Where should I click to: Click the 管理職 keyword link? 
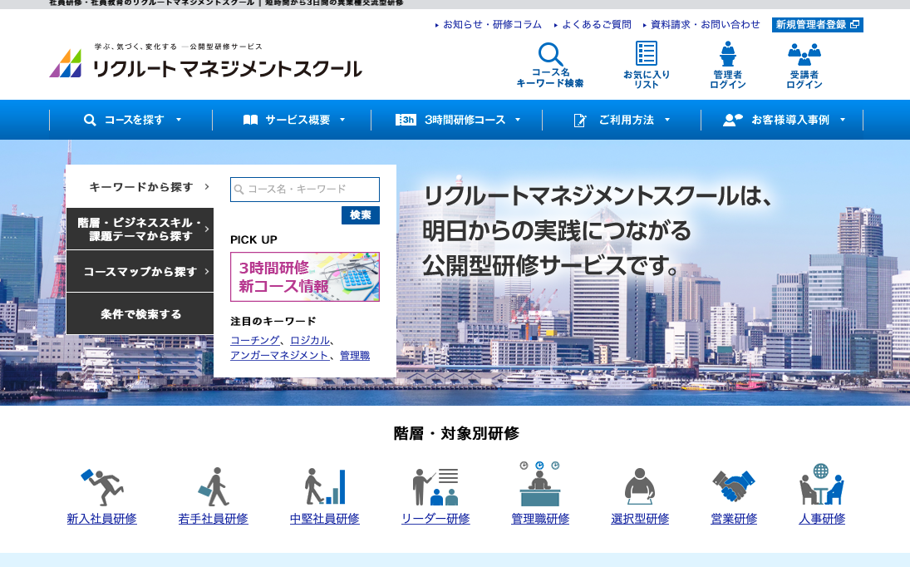pos(355,356)
